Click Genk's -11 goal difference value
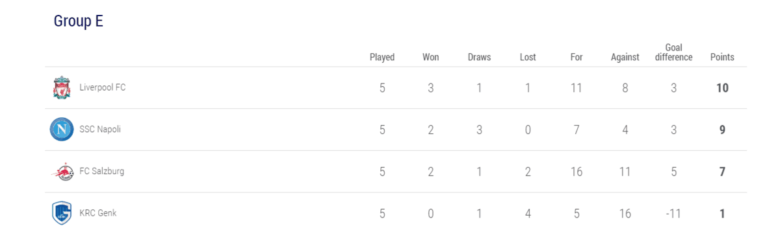The height and width of the screenshot is (237, 780). click(673, 214)
